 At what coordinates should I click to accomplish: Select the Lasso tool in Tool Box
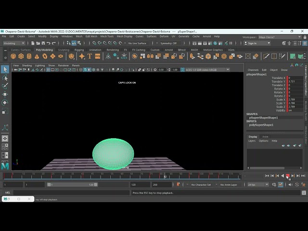(x=5, y=78)
